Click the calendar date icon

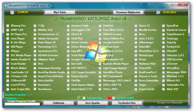[158, 12]
